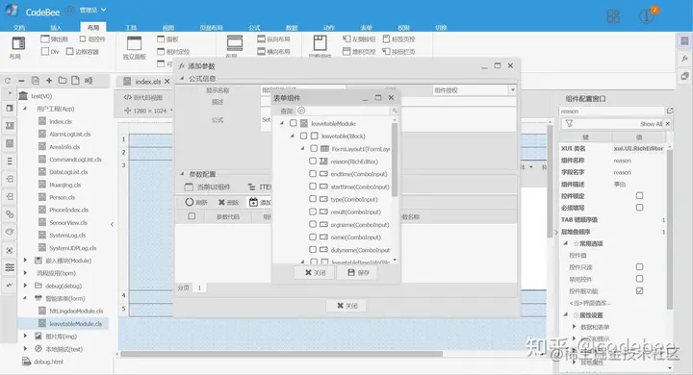The image size is (693, 375).
Task: Click page 1 in 分页 pager
Action: (199, 287)
